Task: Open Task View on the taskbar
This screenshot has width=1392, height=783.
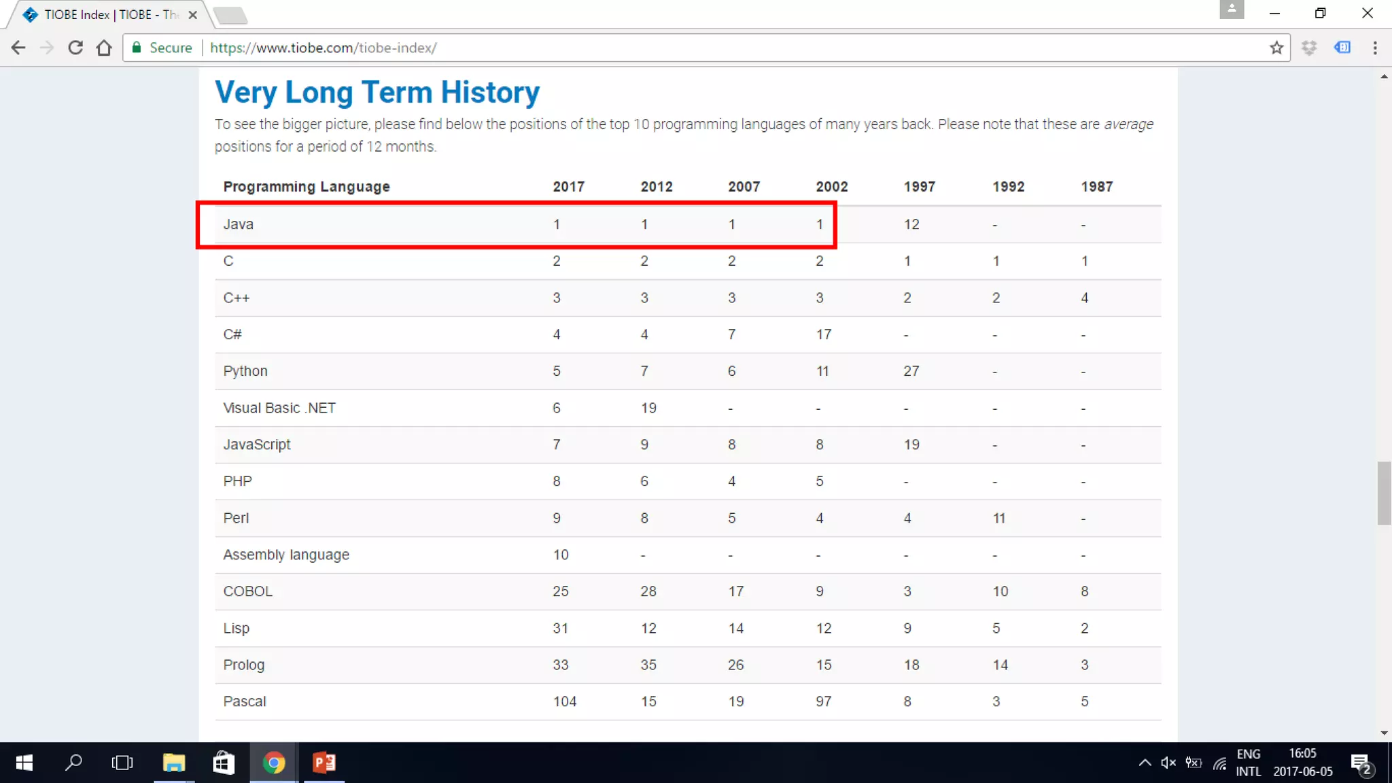Action: pyautogui.click(x=122, y=763)
